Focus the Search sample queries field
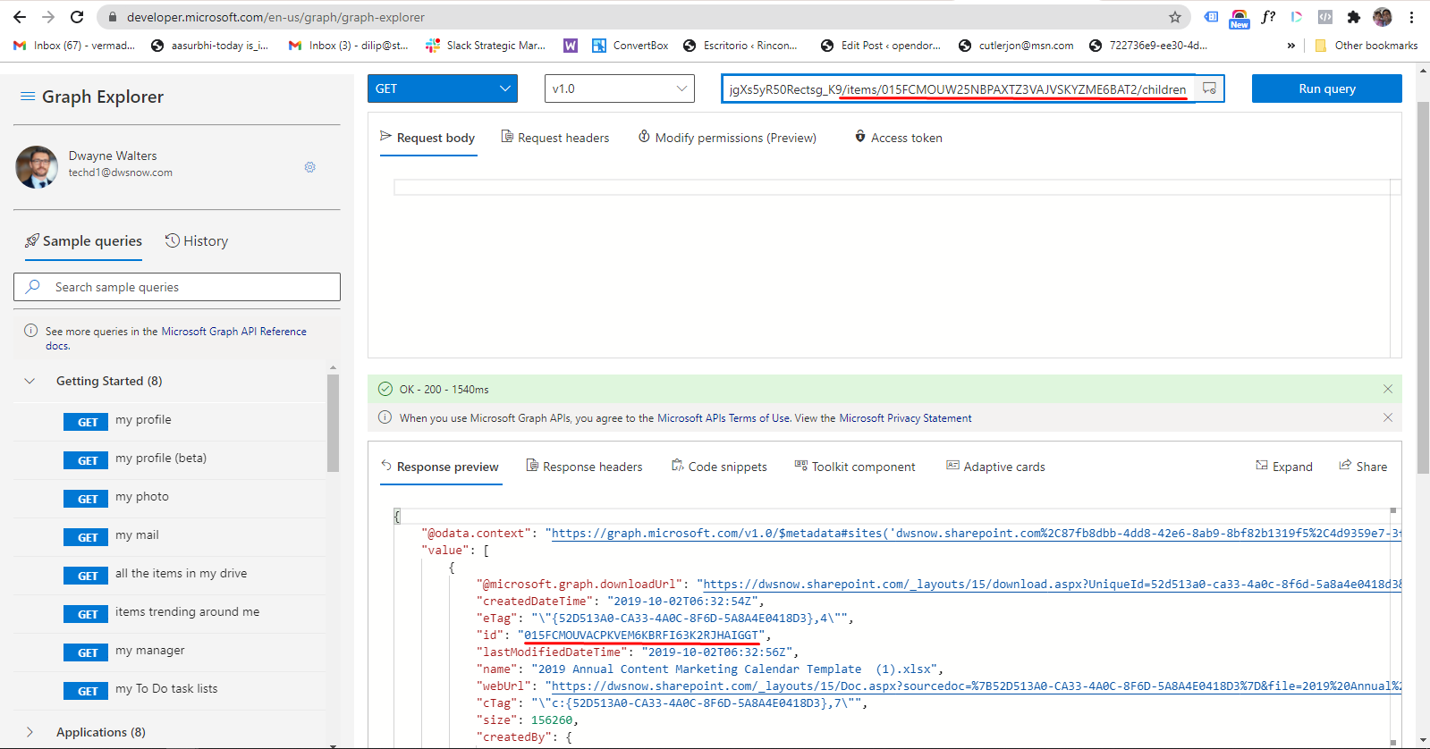 (177, 287)
